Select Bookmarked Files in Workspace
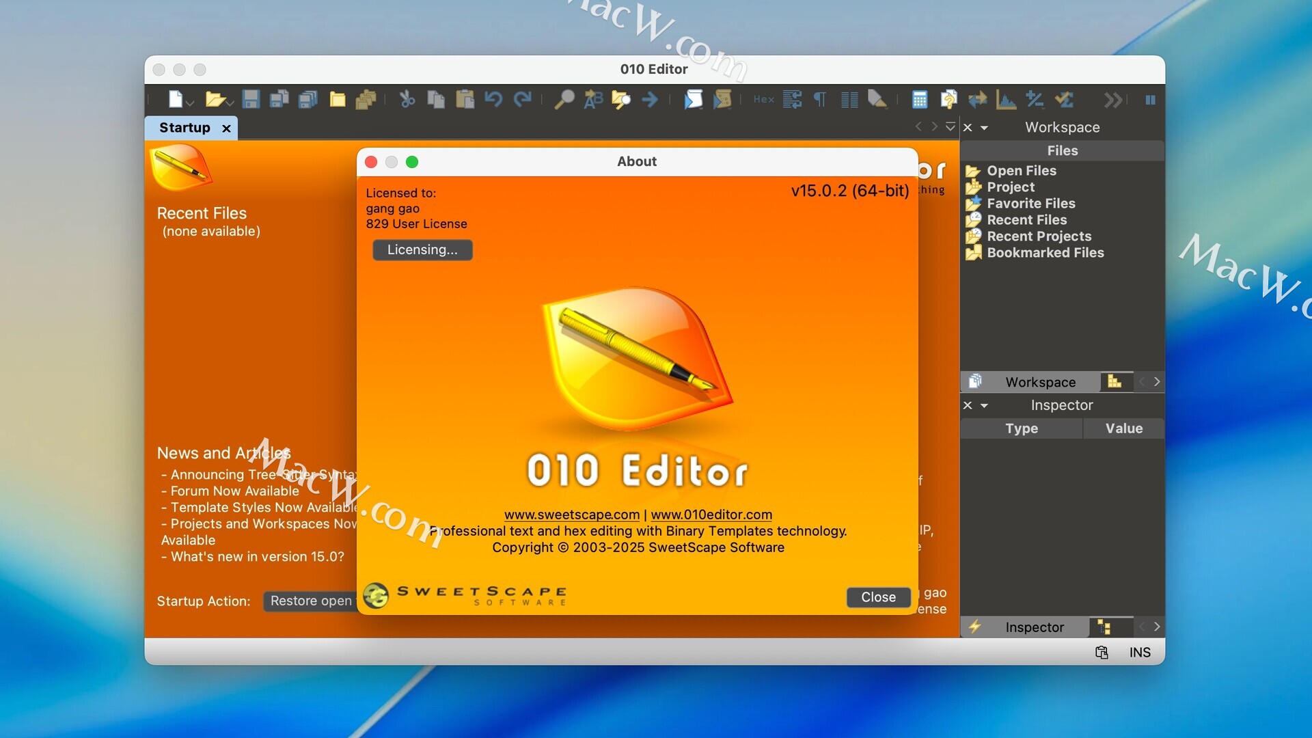 pos(1045,253)
